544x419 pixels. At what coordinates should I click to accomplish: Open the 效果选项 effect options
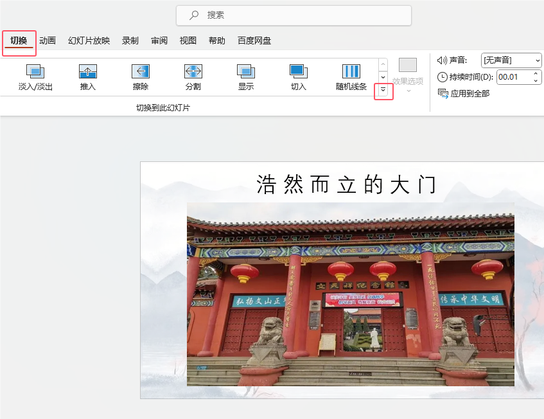(x=408, y=76)
